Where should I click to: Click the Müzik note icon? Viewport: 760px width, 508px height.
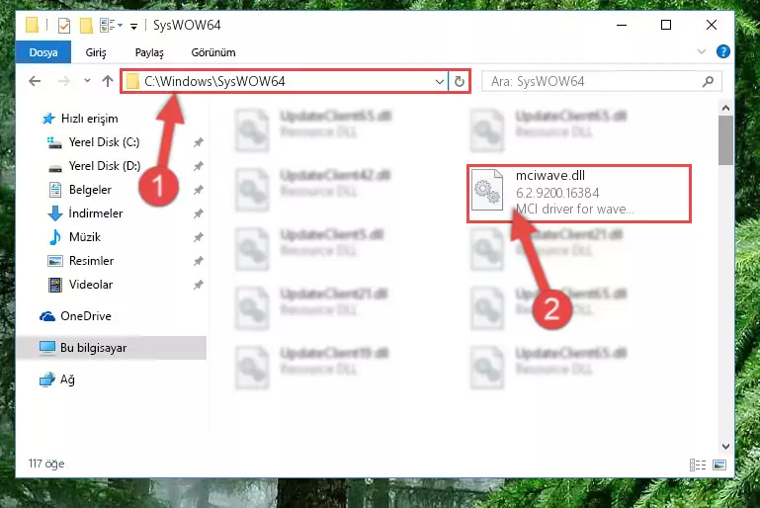(x=54, y=237)
